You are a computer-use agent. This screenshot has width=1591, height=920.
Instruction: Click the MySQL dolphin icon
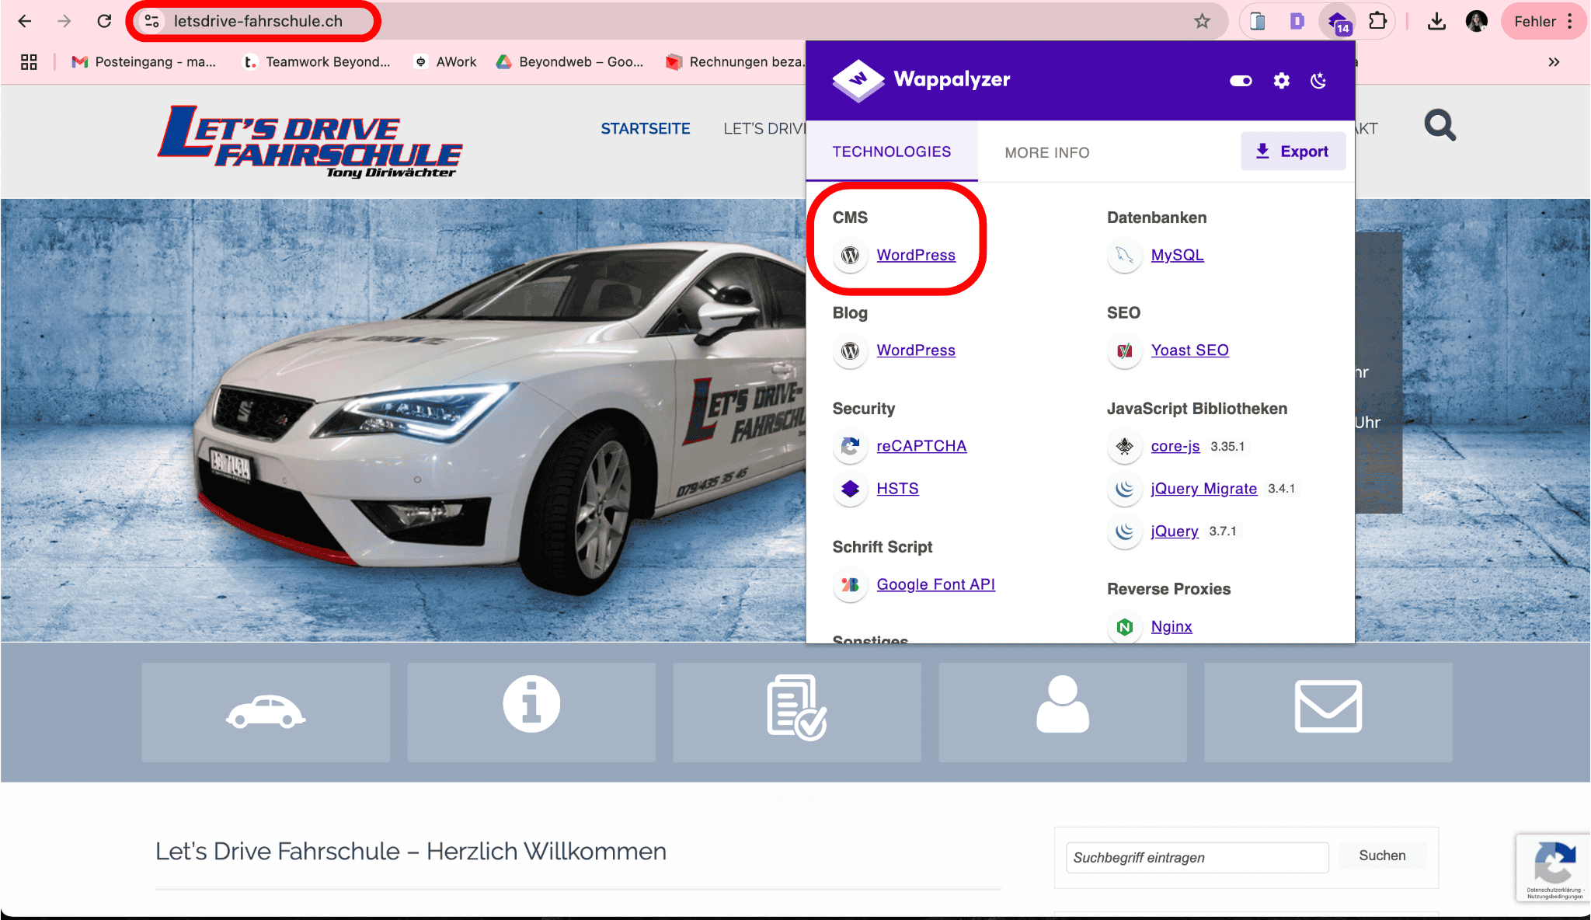pyautogui.click(x=1124, y=255)
